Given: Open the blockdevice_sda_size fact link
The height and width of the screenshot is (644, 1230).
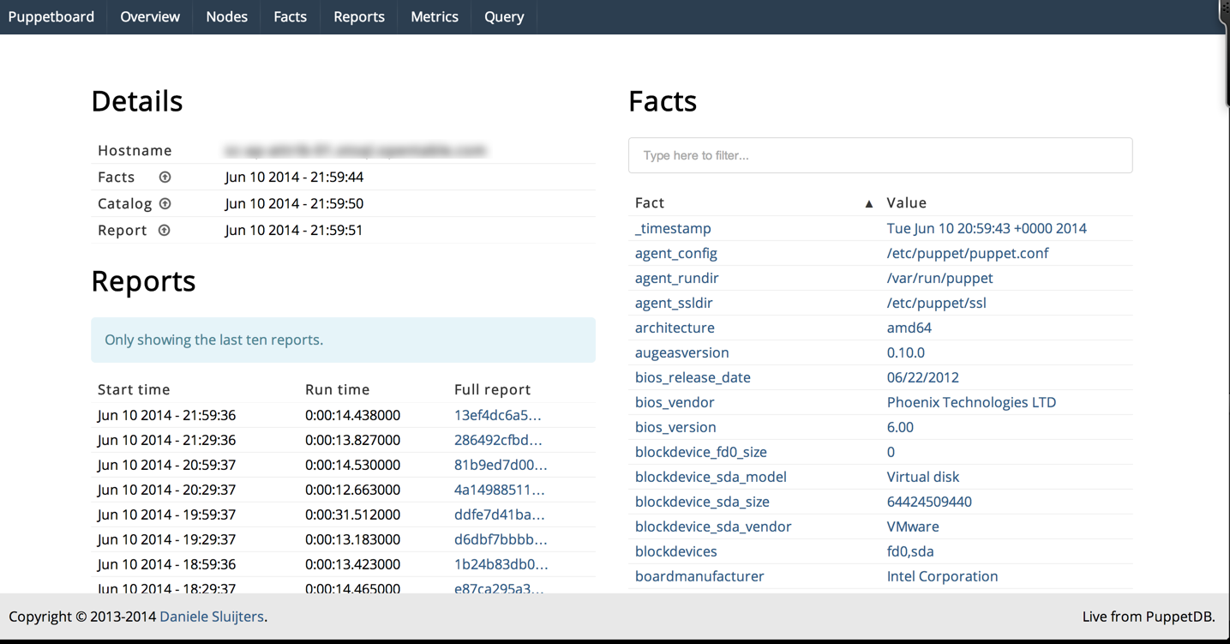Looking at the screenshot, I should click(x=701, y=502).
